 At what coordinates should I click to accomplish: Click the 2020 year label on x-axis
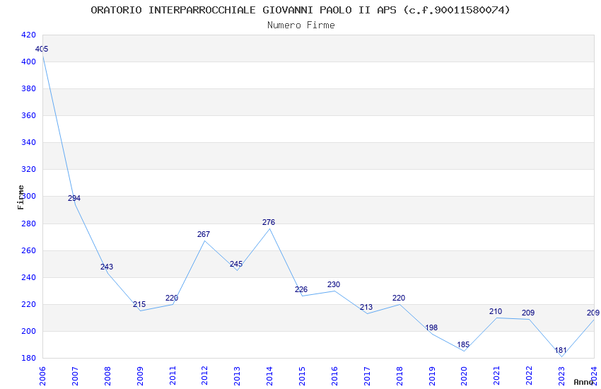point(464,376)
